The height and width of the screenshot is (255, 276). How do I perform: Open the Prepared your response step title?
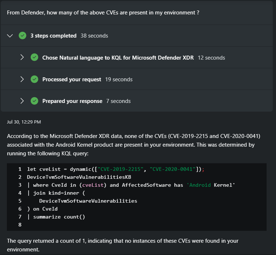point(72,101)
